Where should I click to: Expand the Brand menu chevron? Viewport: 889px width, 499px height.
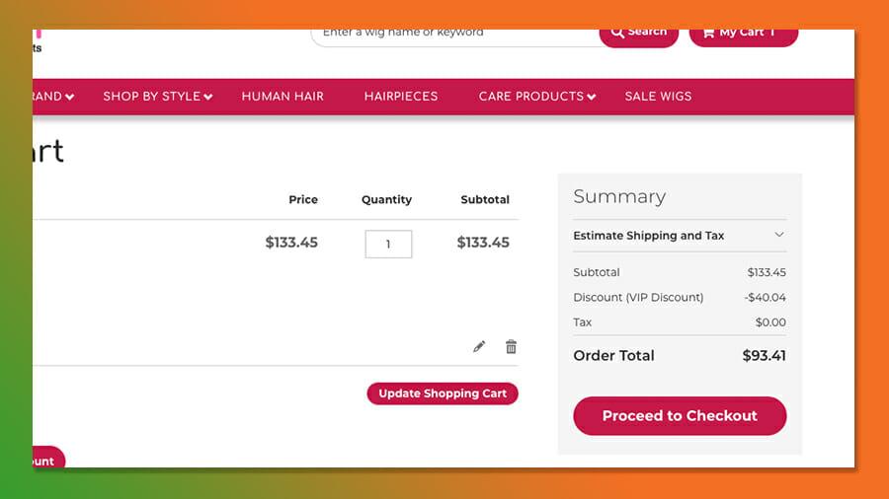click(69, 97)
